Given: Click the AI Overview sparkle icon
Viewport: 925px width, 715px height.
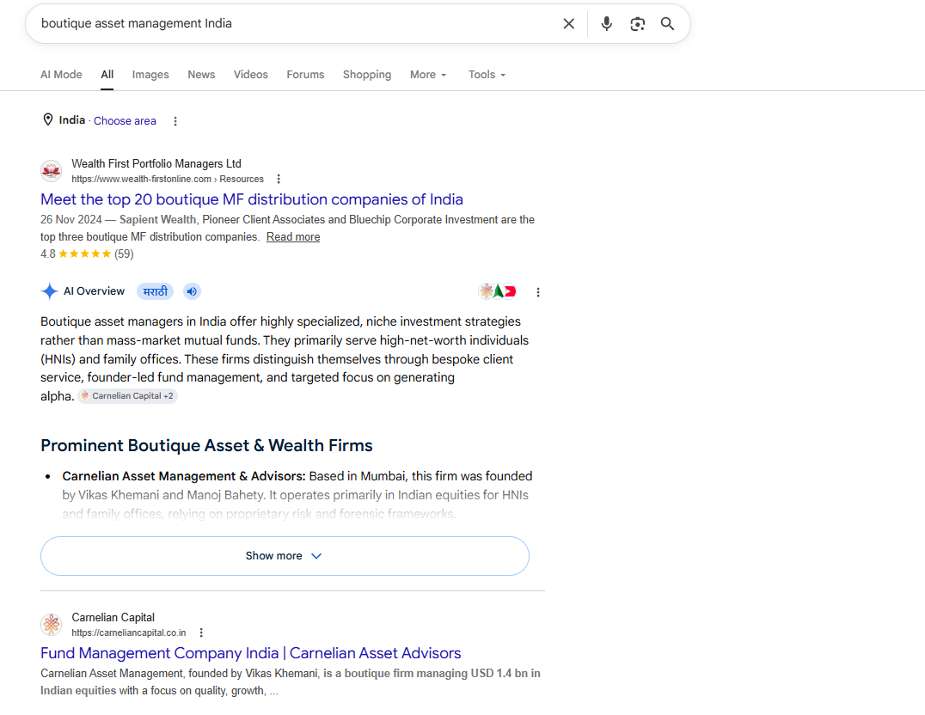Looking at the screenshot, I should coord(50,290).
